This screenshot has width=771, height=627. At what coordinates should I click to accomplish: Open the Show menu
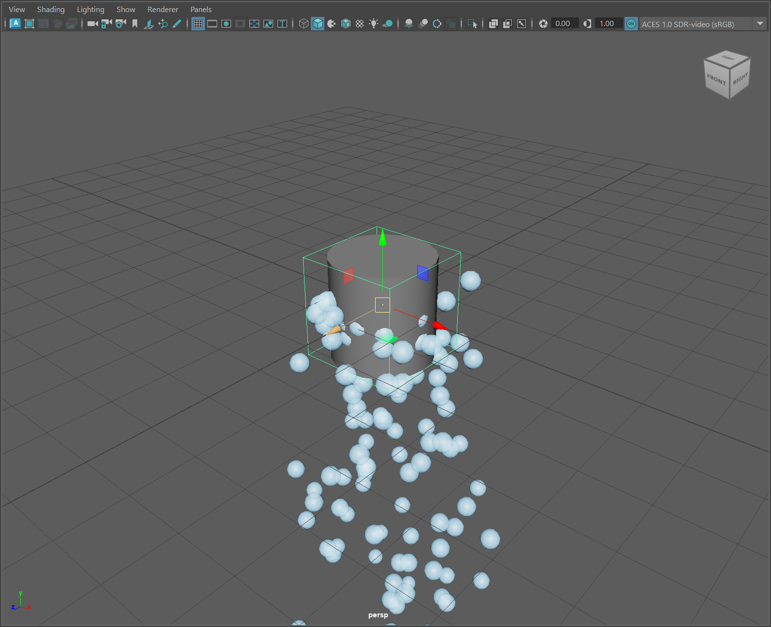pyautogui.click(x=126, y=9)
